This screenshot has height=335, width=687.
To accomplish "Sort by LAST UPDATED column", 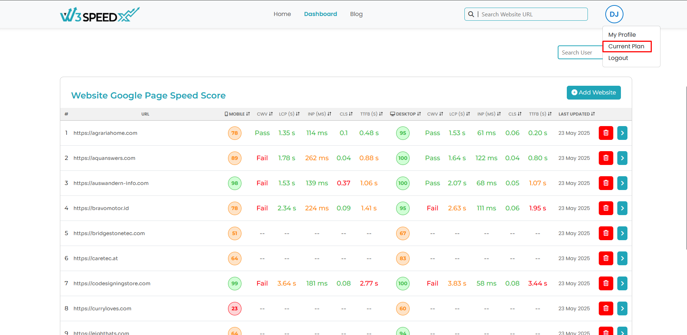I will tap(576, 114).
